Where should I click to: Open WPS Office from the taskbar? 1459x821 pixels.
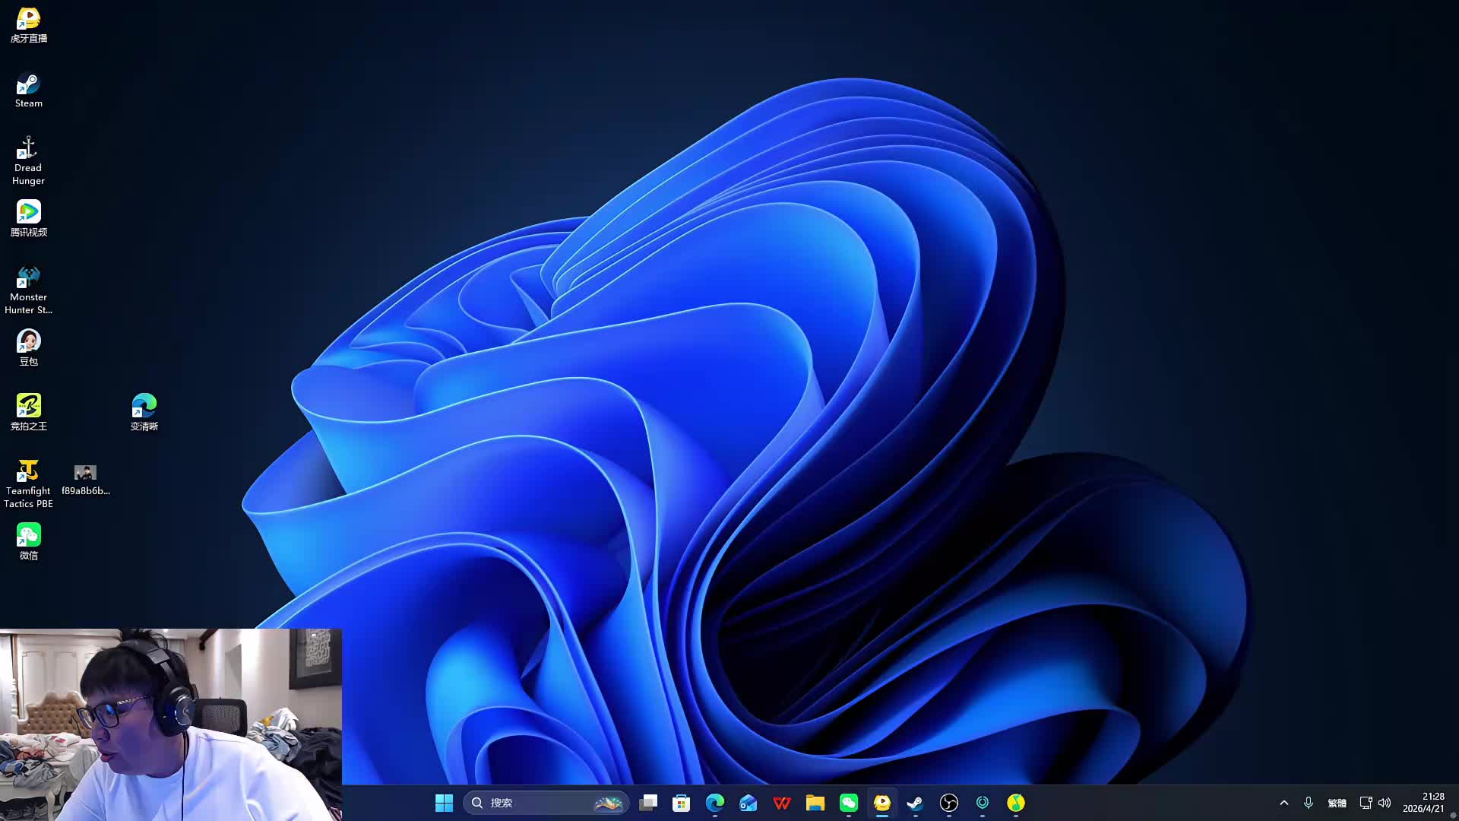[782, 803]
